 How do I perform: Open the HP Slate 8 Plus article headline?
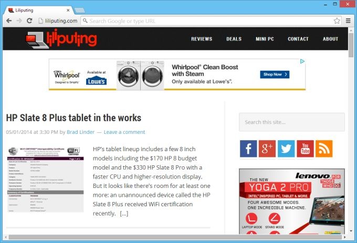[73, 118]
